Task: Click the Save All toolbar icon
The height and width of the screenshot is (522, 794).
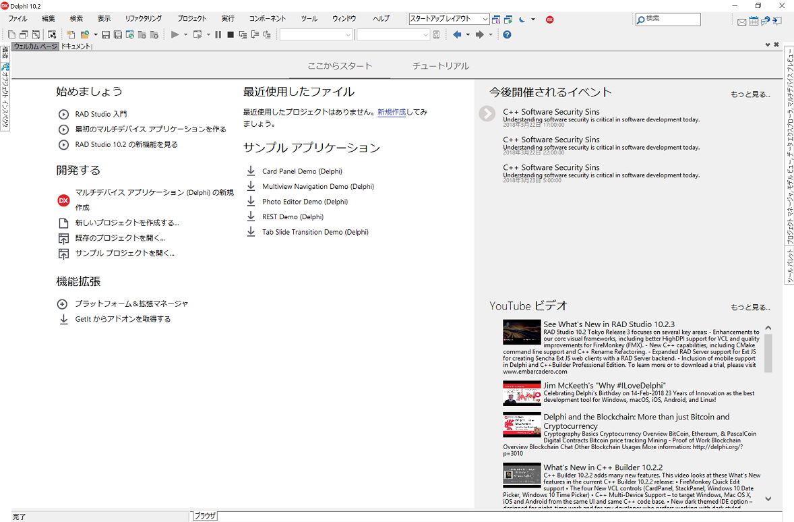Action: point(117,34)
